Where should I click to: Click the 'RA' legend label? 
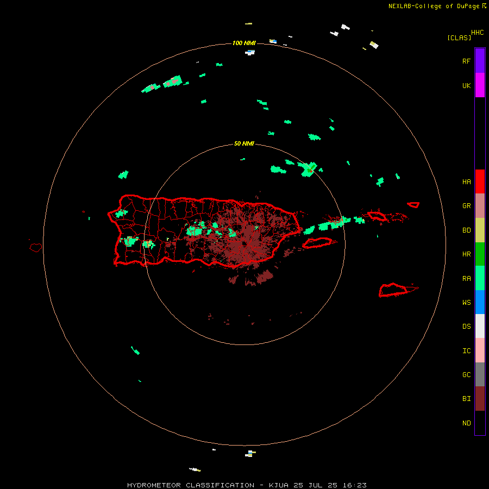(x=466, y=278)
